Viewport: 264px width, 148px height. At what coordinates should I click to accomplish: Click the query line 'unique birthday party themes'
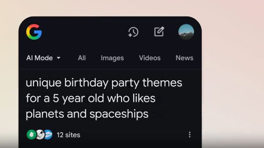click(104, 83)
